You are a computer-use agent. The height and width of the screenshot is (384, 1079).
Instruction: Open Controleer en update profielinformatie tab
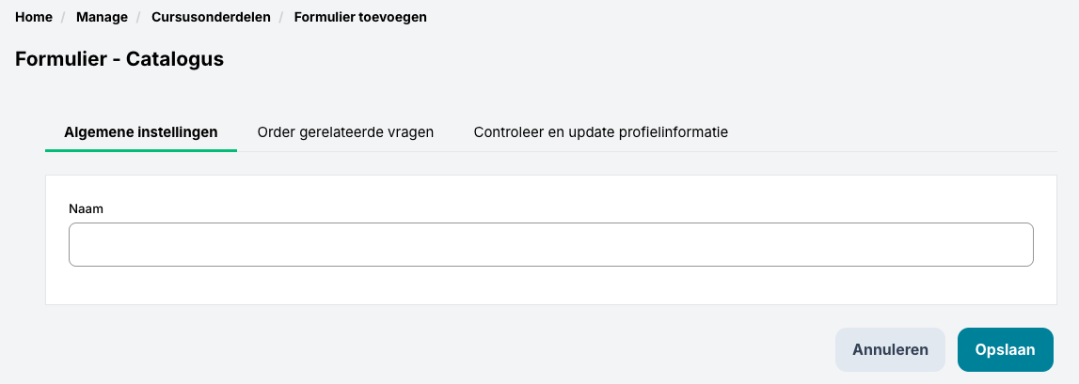[x=600, y=132]
